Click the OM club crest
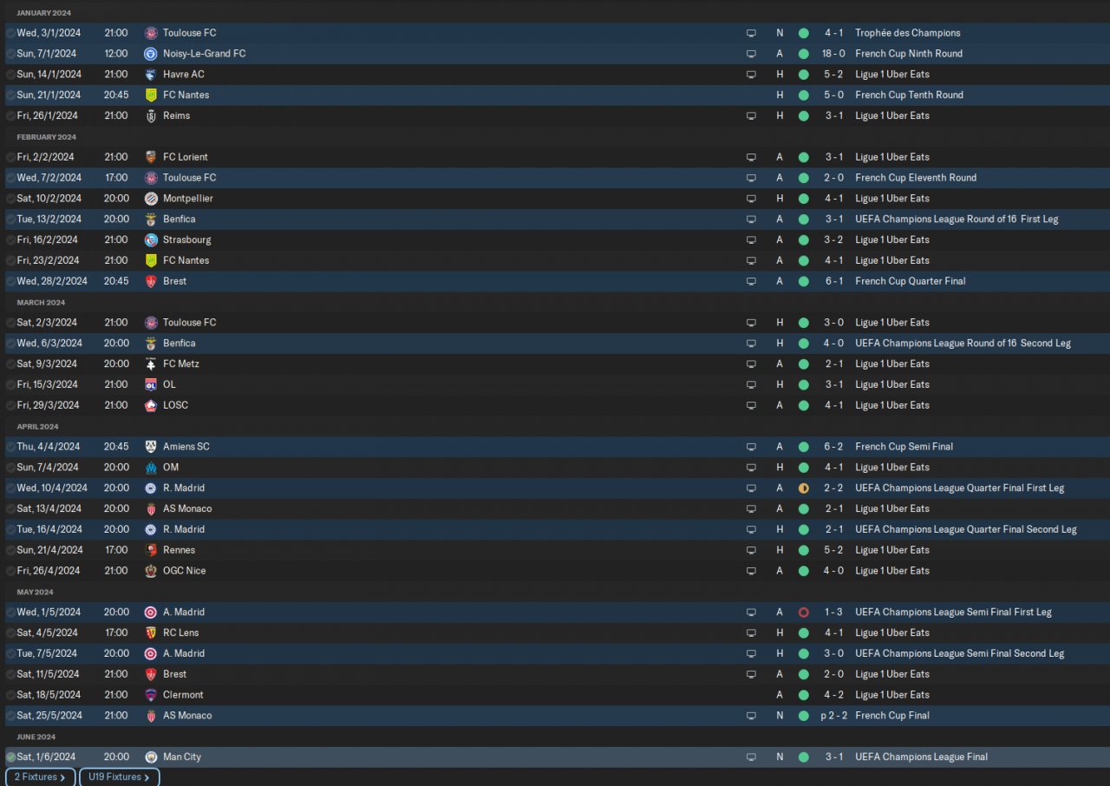 (x=151, y=468)
